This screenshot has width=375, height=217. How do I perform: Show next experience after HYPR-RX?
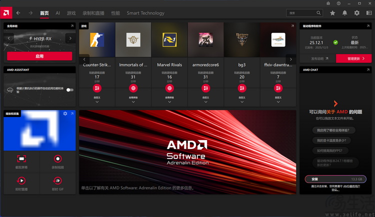[70, 38]
